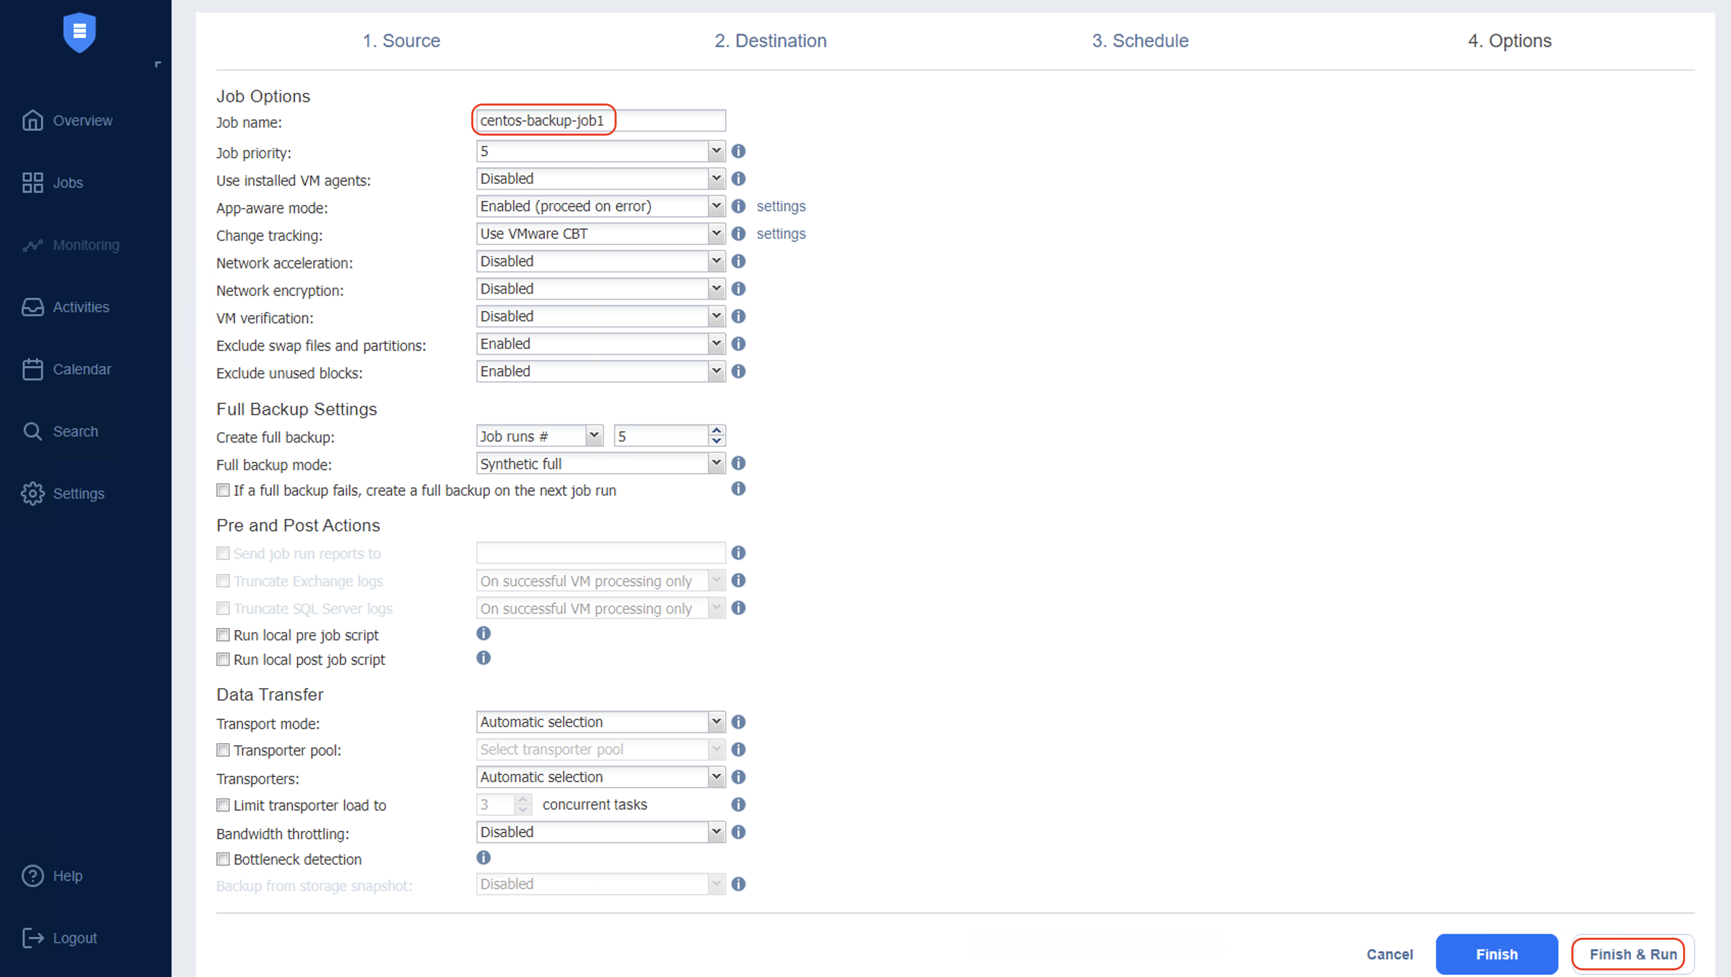Open Bandwidth throttling dropdown
The width and height of the screenshot is (1731, 977).
click(601, 833)
